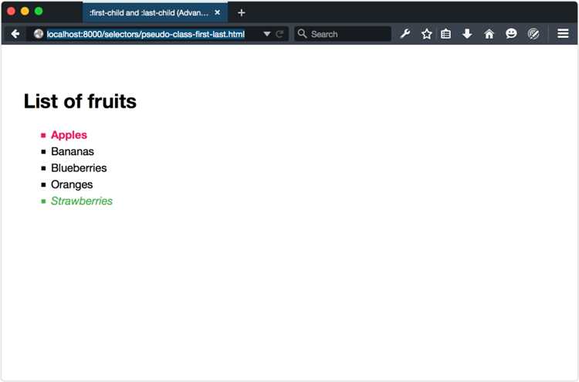Reload the page with the refresh icon
Image resolution: width=579 pixels, height=382 pixels.
click(279, 34)
